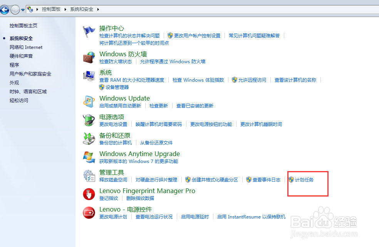Go to 控制面板主页 in sidebar
379x247 pixels.
pyautogui.click(x=23, y=26)
